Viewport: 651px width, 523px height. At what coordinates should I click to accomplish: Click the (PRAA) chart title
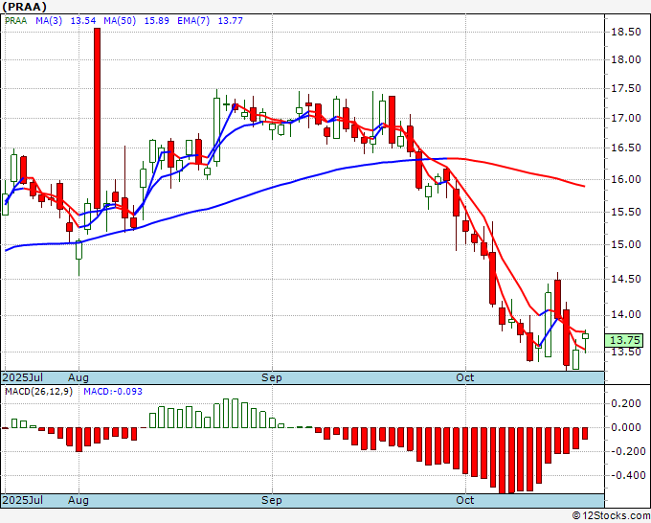click(25, 7)
